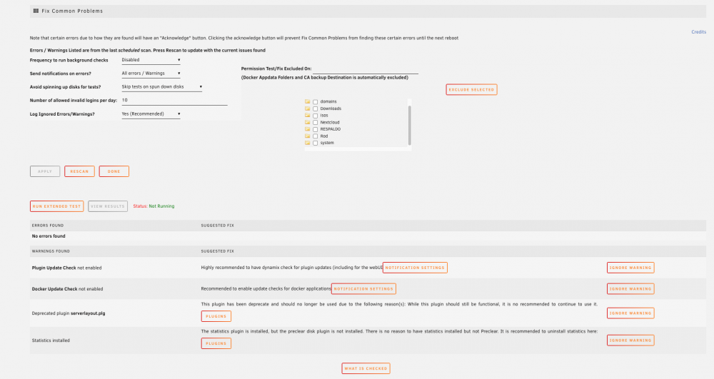Open Notification Settings for Plugin Update Check

pyautogui.click(x=415, y=268)
